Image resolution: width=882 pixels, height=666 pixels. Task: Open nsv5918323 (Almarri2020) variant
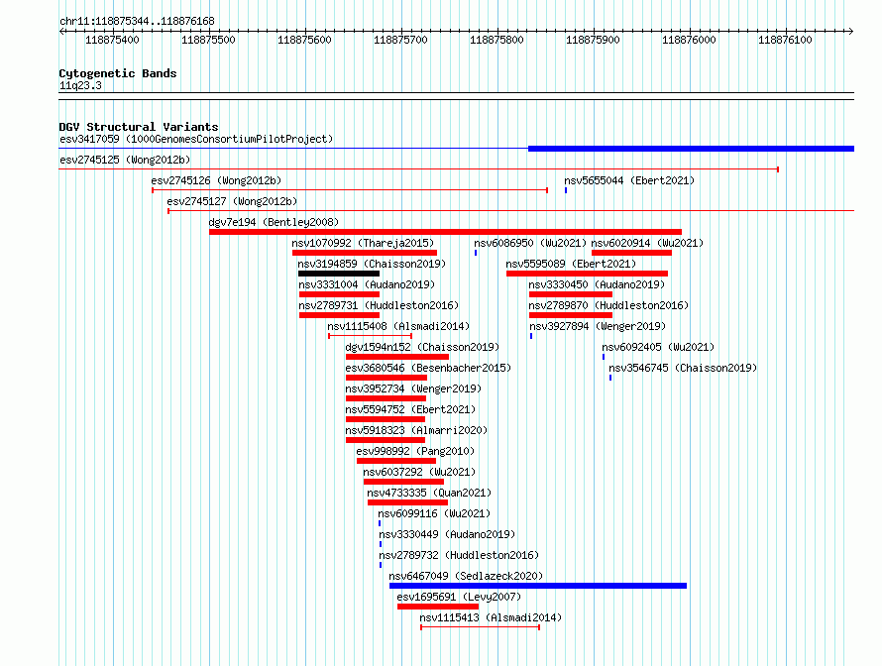tap(416, 430)
